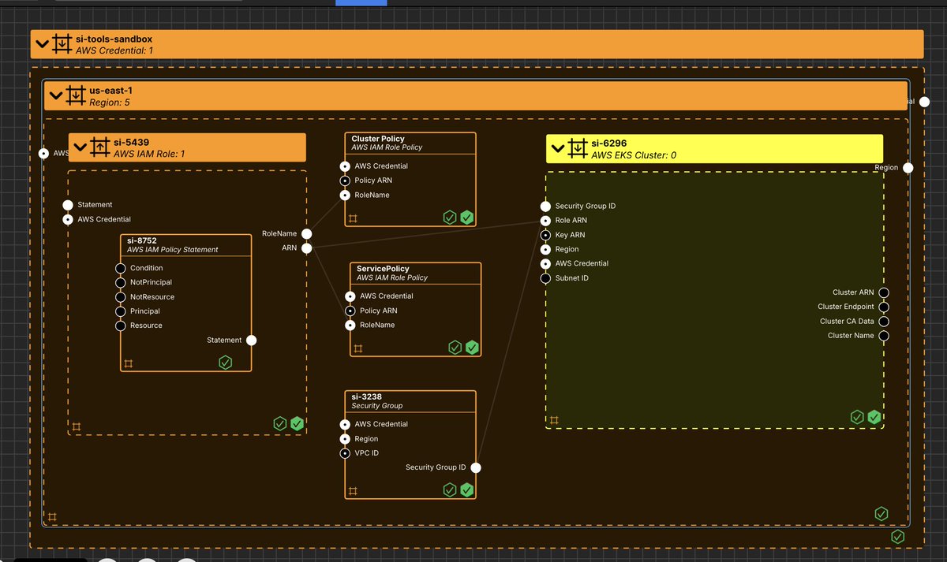Collapse the si-5439 IAM Role frame
Image resolution: width=947 pixels, height=562 pixels.
(x=80, y=147)
